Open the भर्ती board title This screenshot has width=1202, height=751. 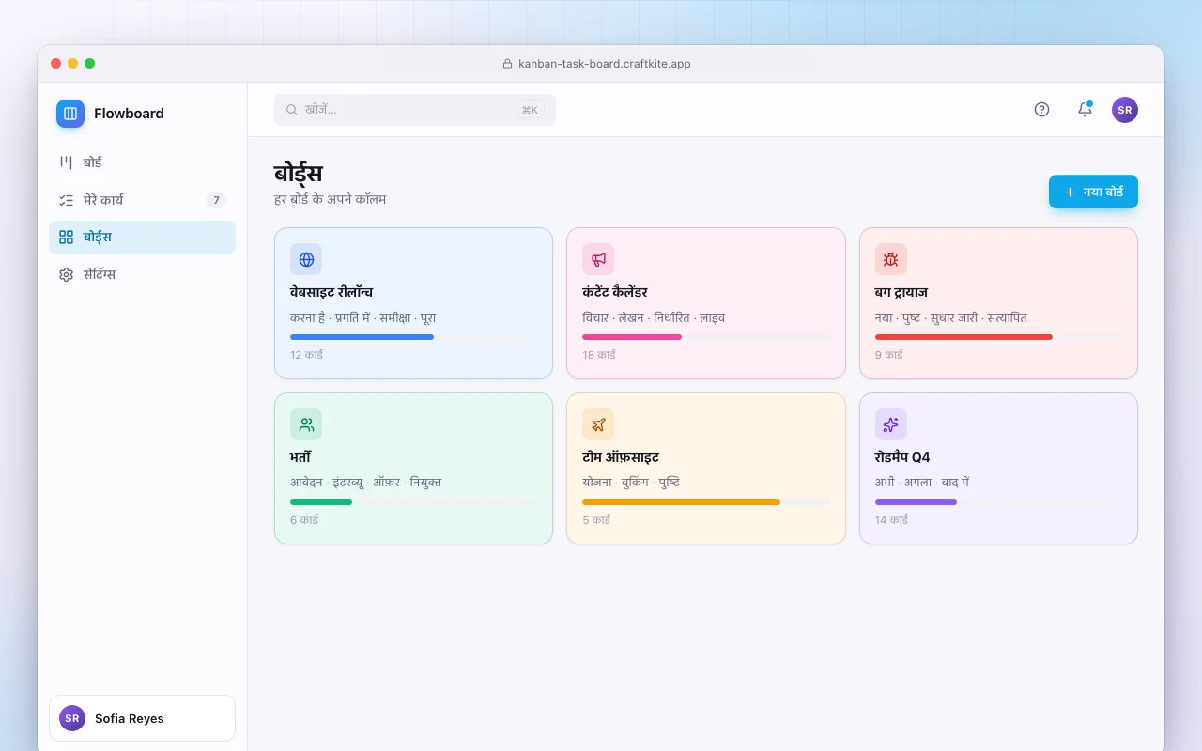[x=300, y=457]
